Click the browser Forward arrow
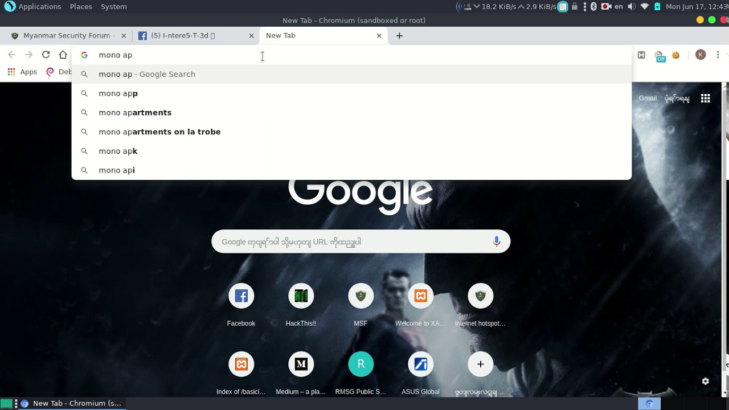Viewport: 729px width, 410px height. tap(29, 55)
